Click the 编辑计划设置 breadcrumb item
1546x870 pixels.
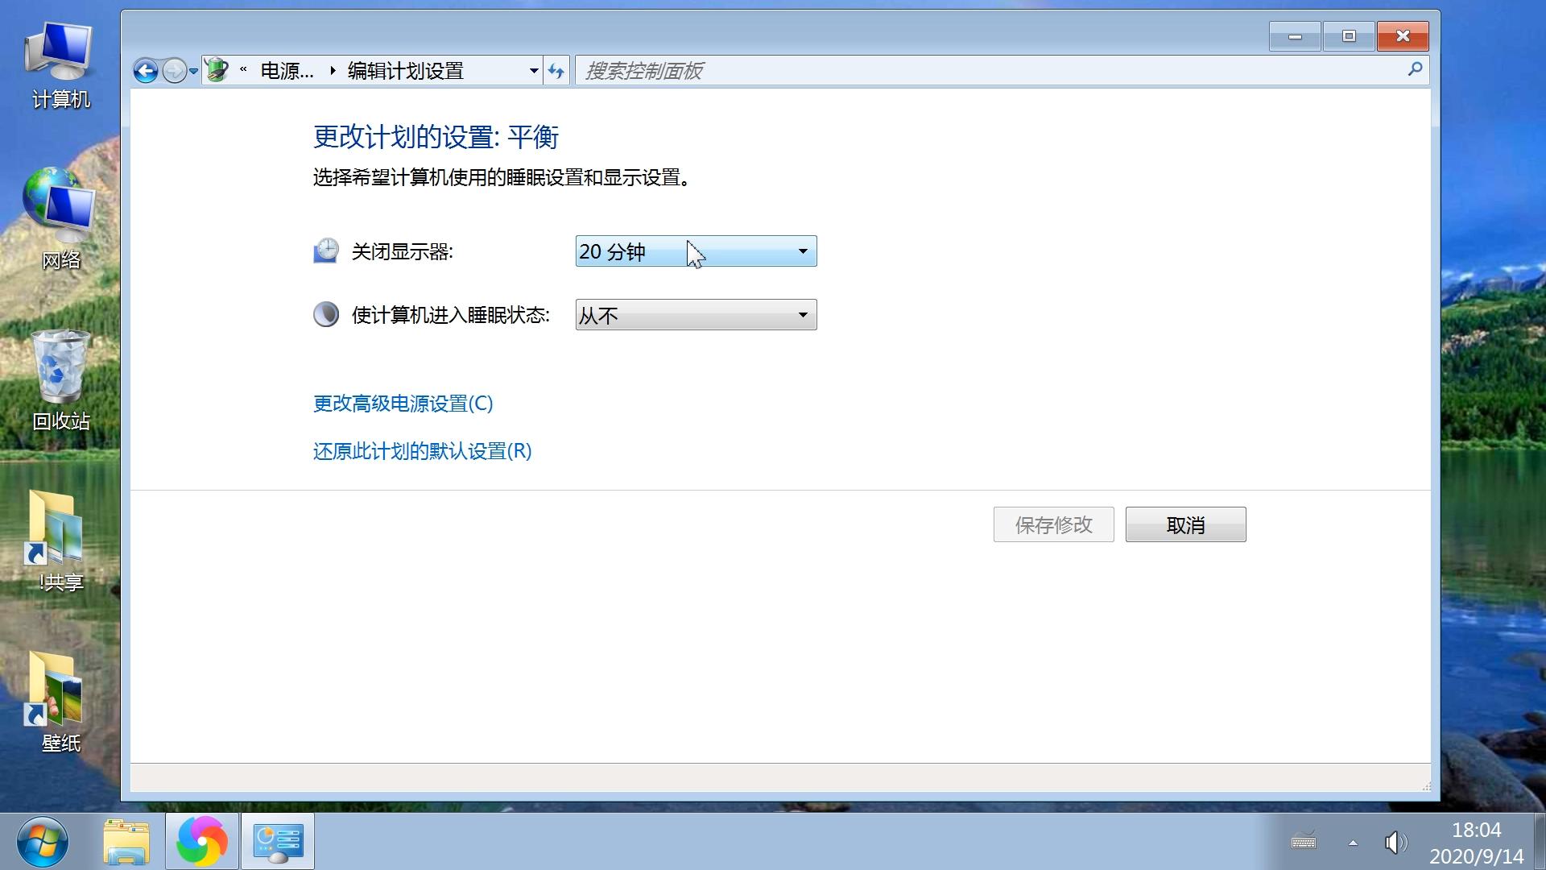pos(405,71)
